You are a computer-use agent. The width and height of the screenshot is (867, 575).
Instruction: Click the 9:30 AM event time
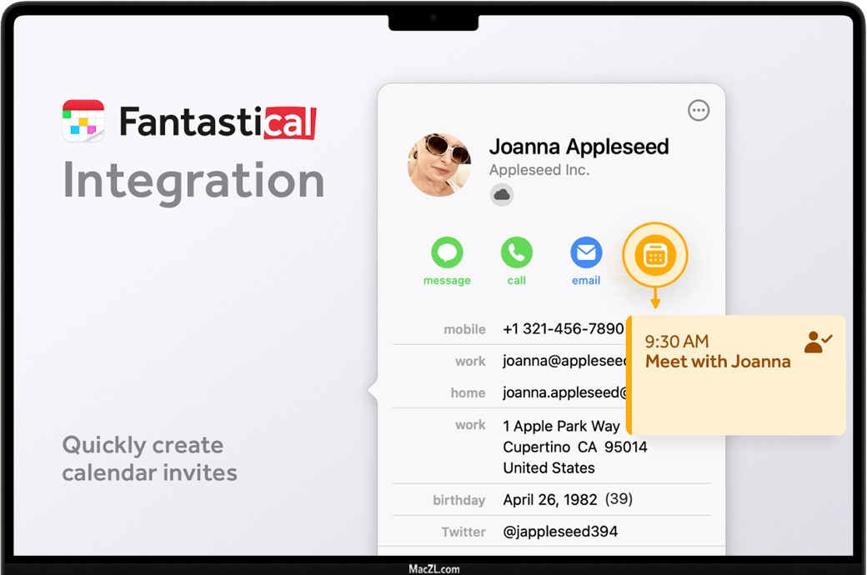pyautogui.click(x=677, y=342)
